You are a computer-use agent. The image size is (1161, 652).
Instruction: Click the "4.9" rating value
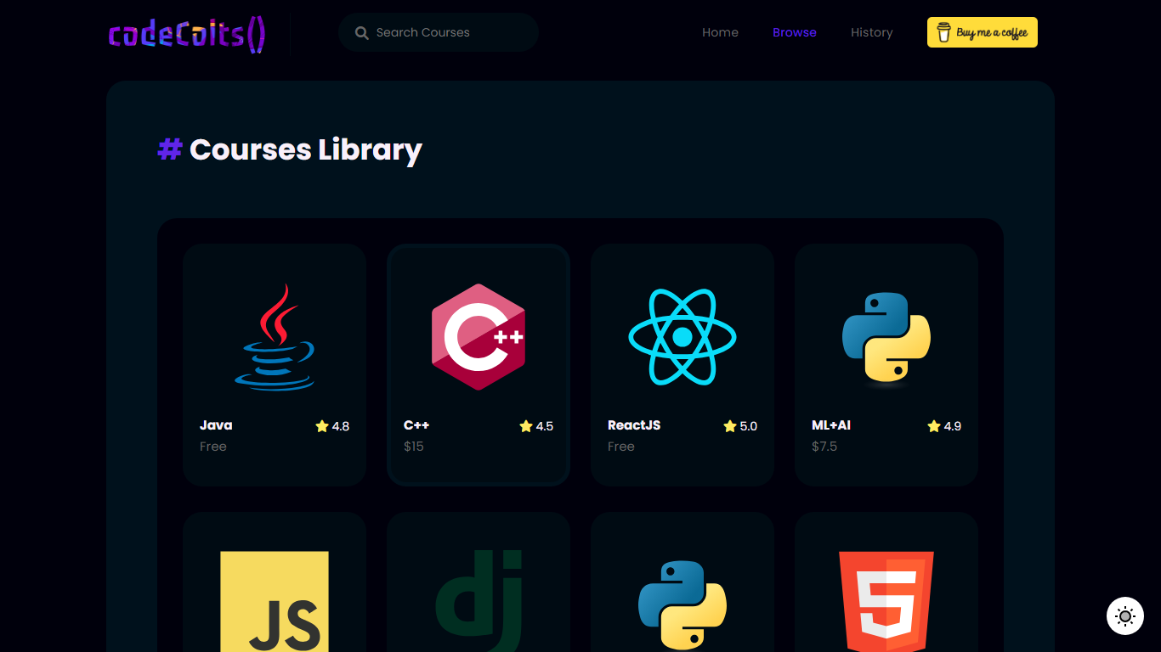tap(953, 426)
